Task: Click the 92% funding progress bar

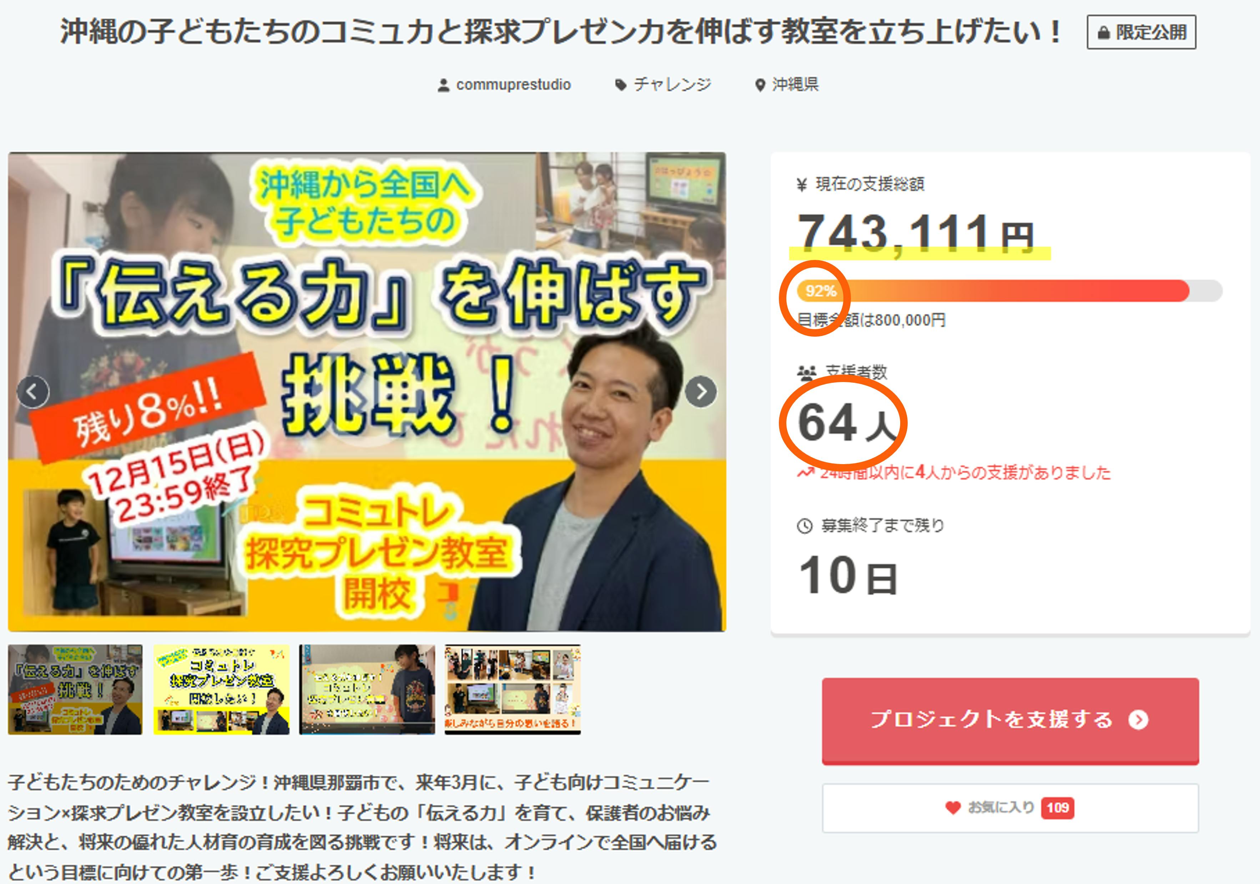Action: click(x=1010, y=291)
